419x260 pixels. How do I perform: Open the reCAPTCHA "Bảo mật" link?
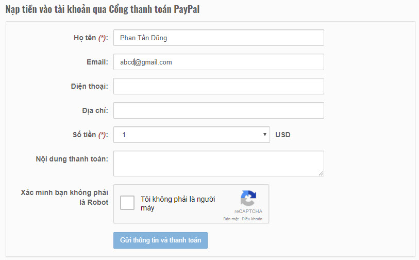pyautogui.click(x=231, y=219)
